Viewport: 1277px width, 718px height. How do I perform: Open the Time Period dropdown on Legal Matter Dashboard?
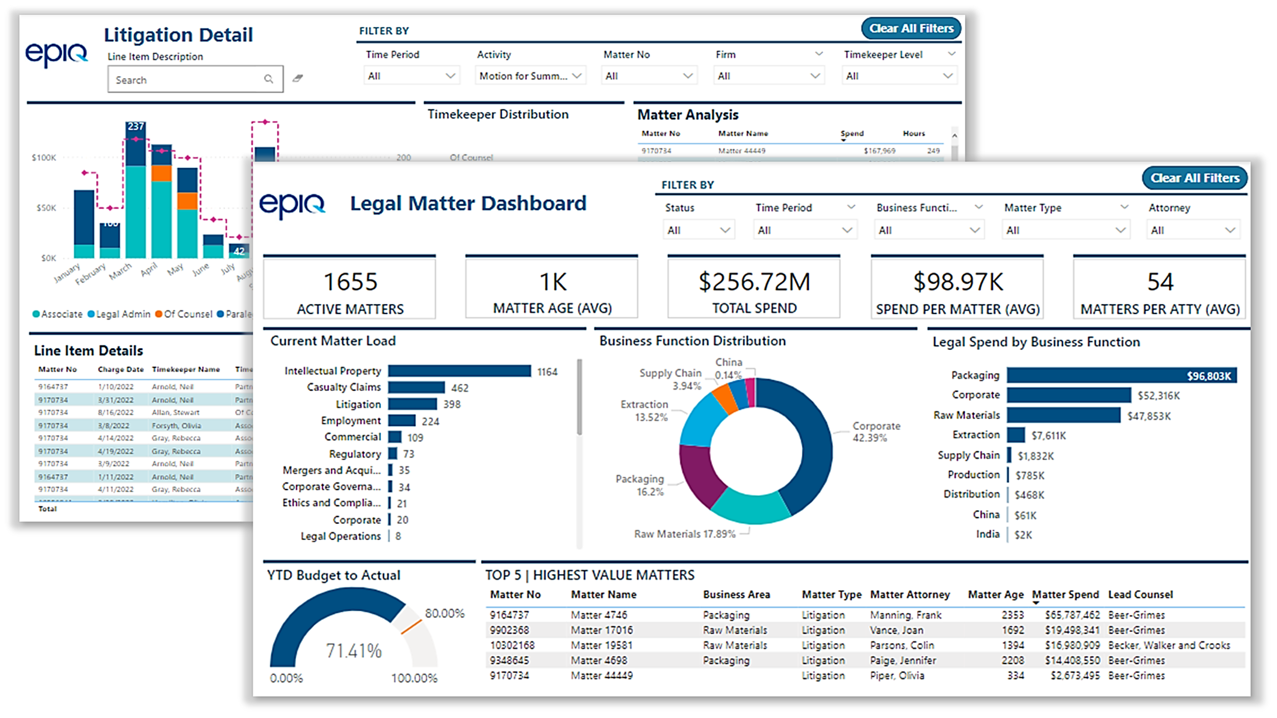[805, 230]
